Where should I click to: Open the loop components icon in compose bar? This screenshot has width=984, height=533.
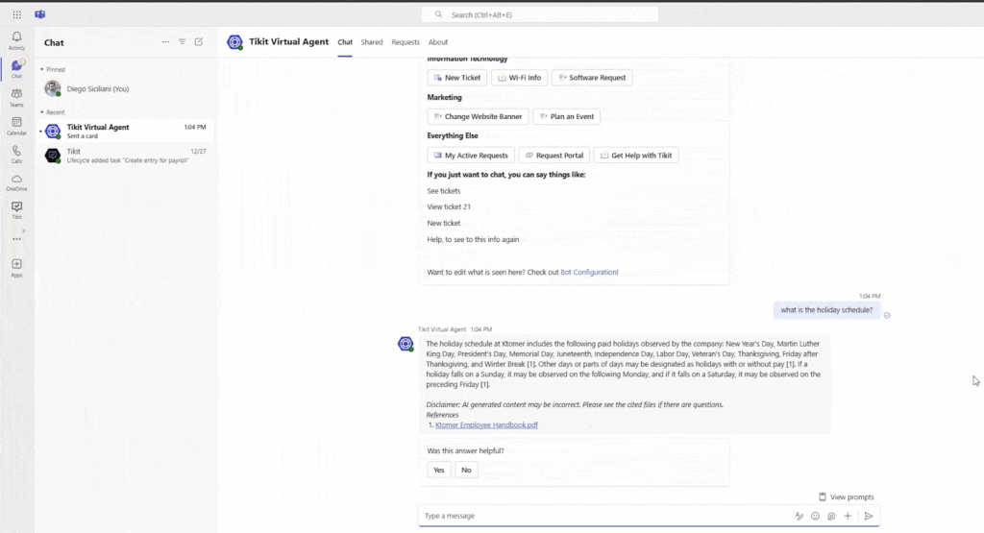tap(831, 516)
